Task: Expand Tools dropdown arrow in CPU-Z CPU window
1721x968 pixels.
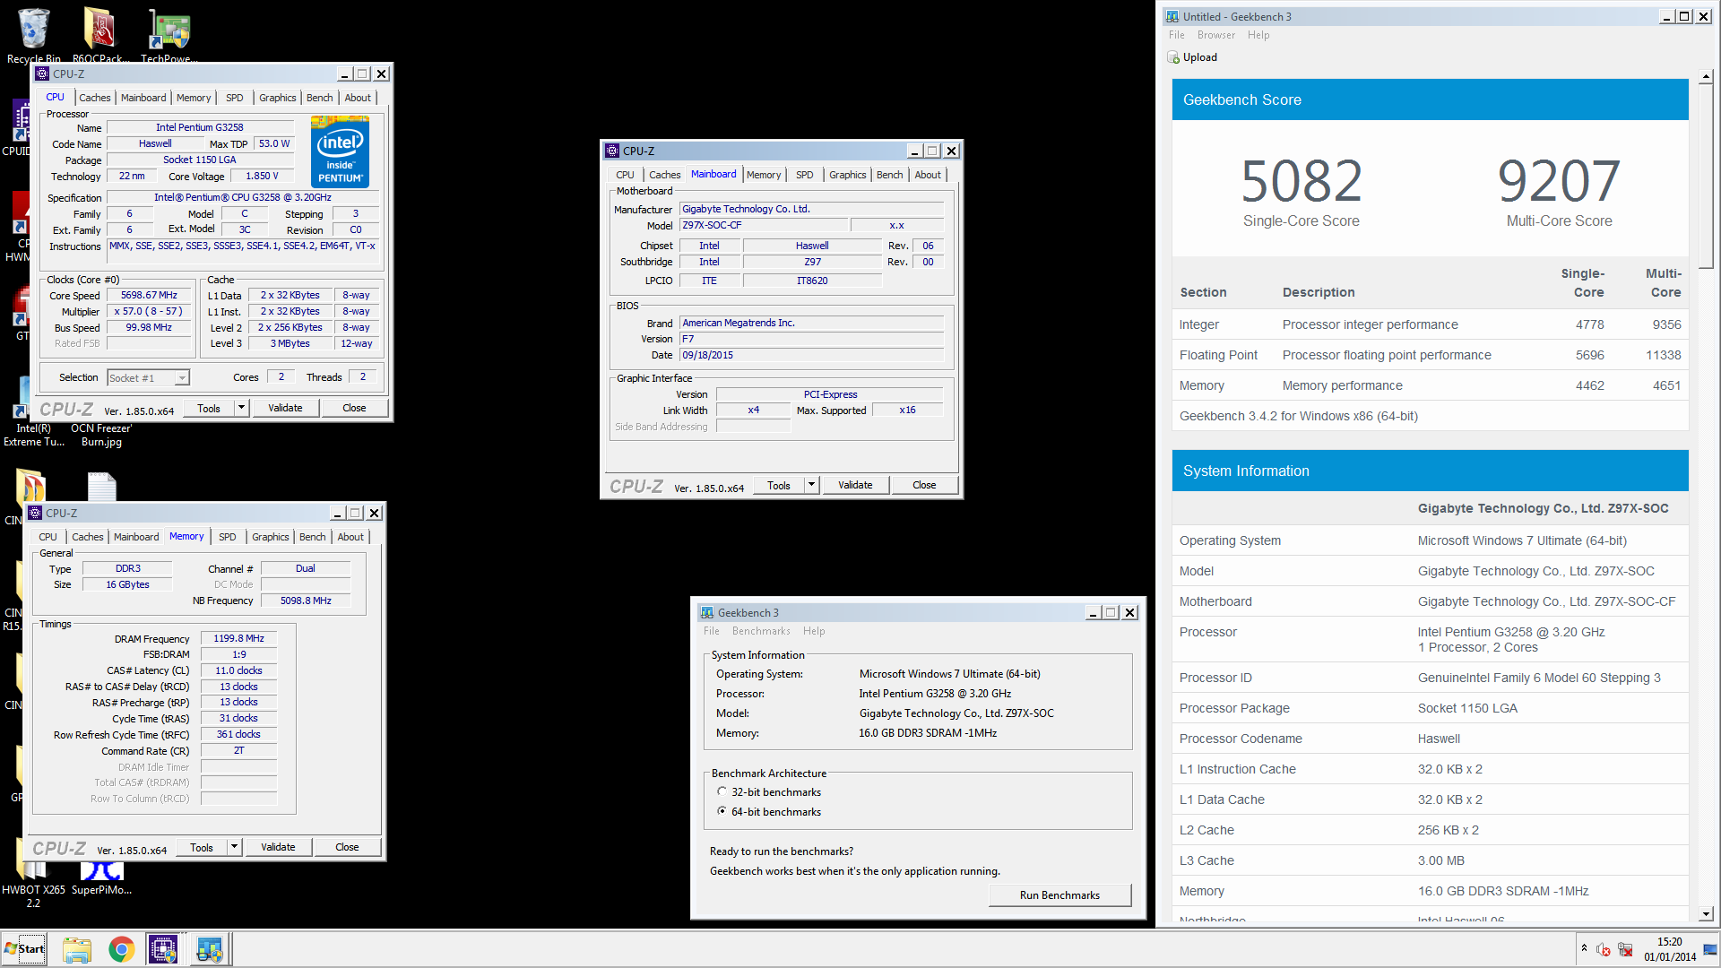Action: coord(240,408)
